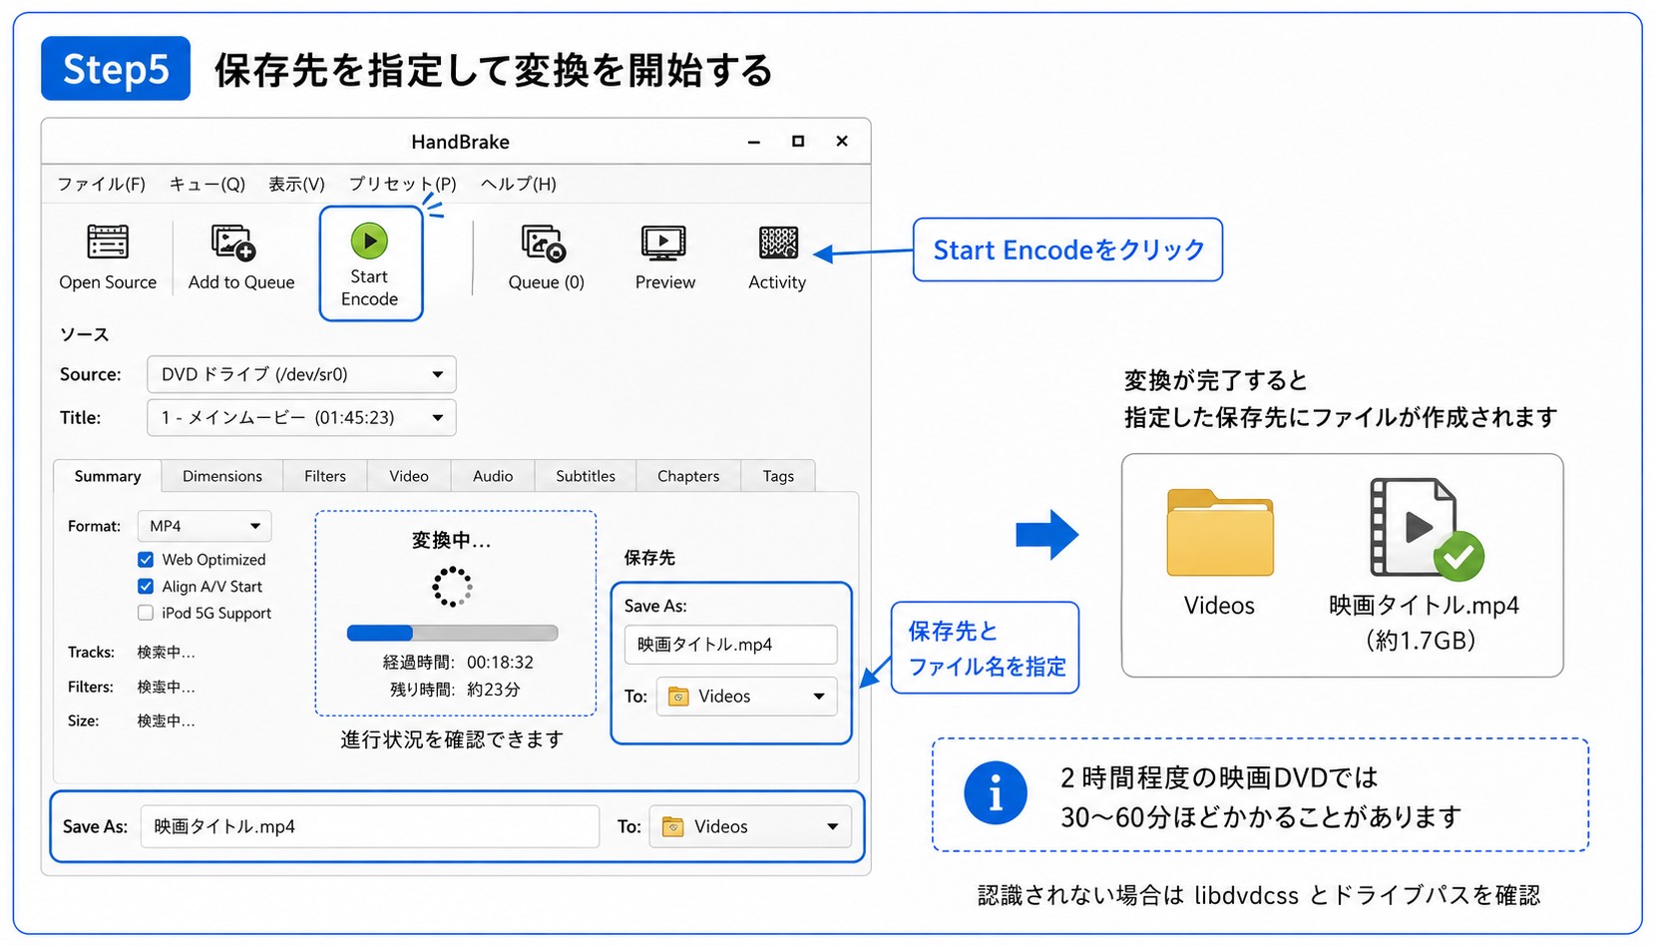Screen dimensions: 1655x946
Task: Switch to the Subtitles tab
Action: pyautogui.click(x=586, y=476)
